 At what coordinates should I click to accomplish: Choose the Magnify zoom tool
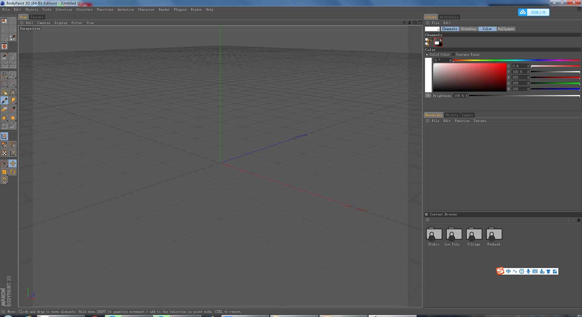coord(4,75)
